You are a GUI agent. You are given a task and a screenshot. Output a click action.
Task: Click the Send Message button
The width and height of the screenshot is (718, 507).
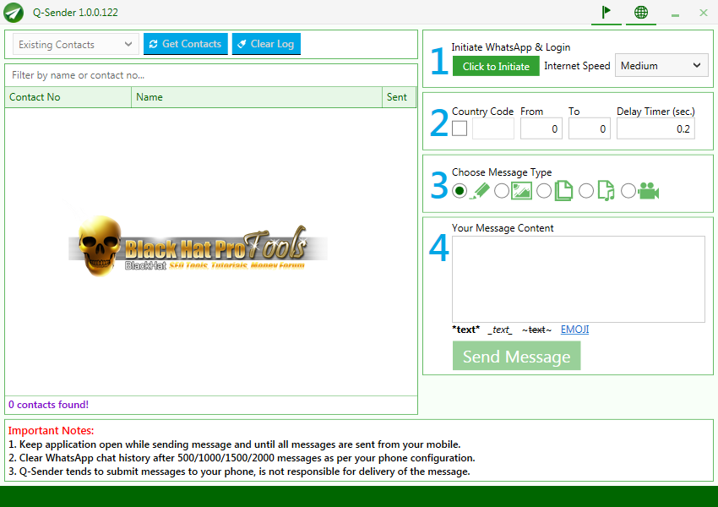[x=516, y=356]
